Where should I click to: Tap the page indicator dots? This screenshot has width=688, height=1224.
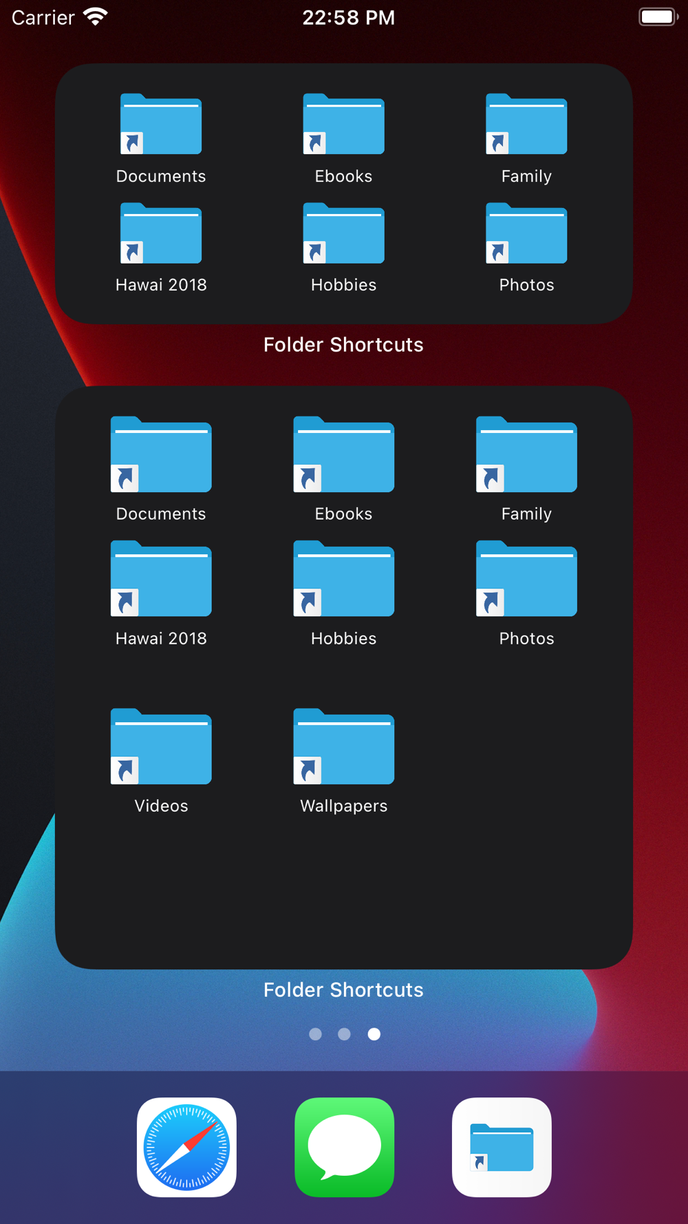click(344, 1034)
